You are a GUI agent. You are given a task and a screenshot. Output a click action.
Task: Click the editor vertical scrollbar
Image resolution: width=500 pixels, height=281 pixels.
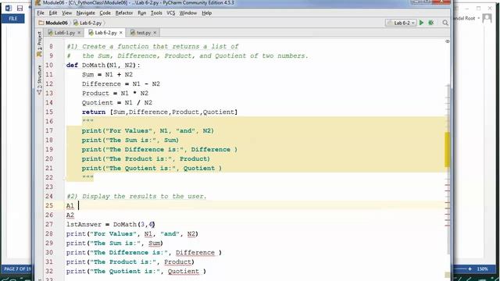coord(448,169)
